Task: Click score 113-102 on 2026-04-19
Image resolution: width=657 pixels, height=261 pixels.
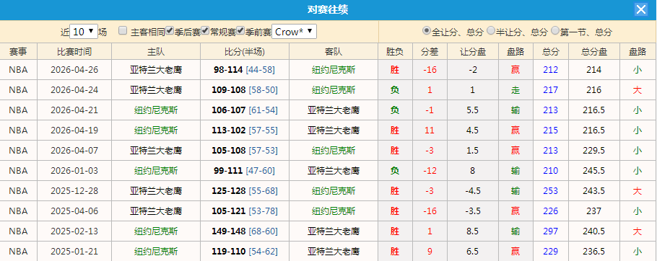Action: pyautogui.click(x=228, y=130)
